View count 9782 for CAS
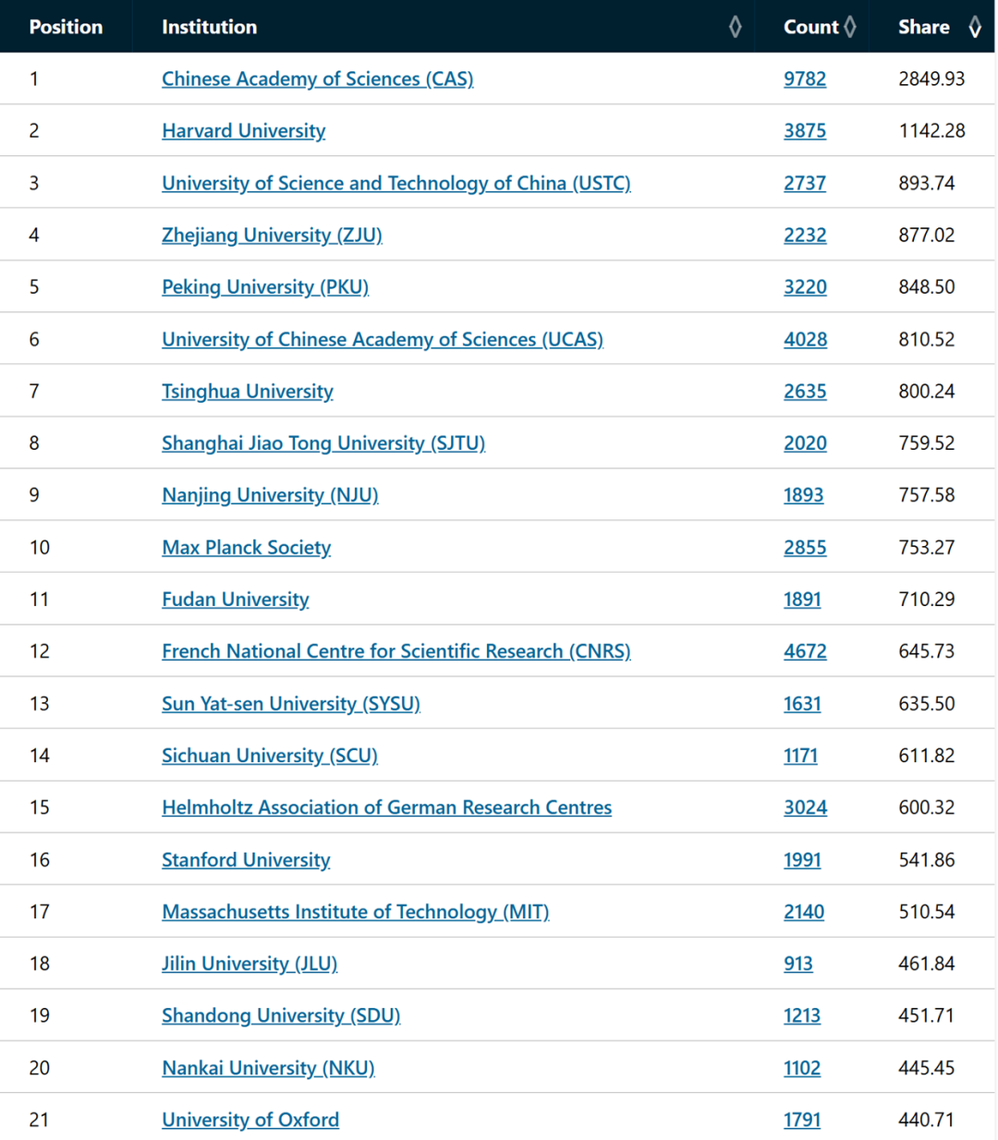The height and width of the screenshot is (1140, 998). click(805, 79)
